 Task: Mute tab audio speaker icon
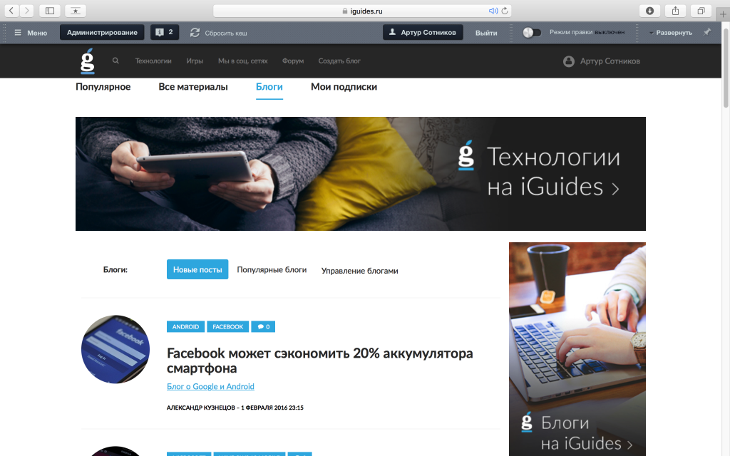click(493, 11)
